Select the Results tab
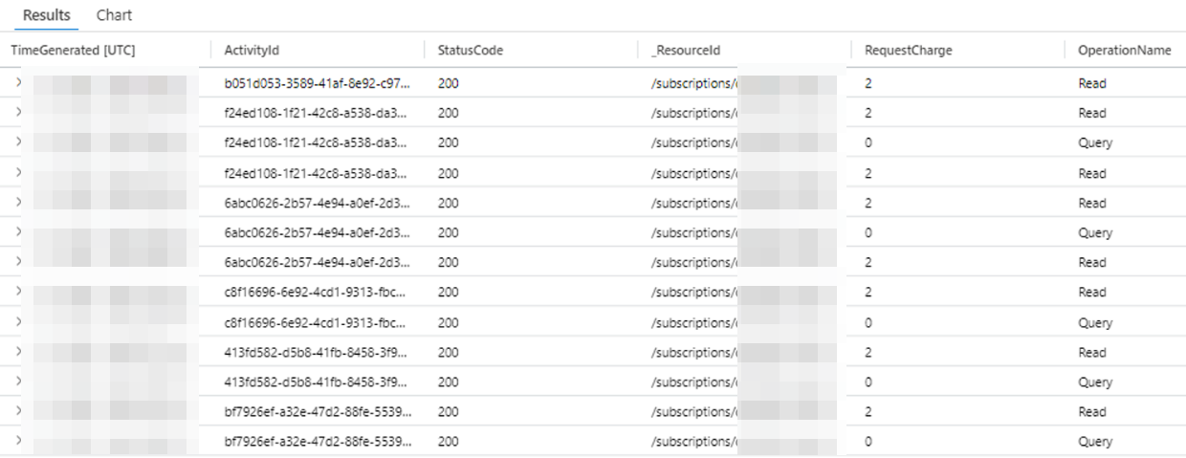Image resolution: width=1186 pixels, height=458 pixels. 47,15
